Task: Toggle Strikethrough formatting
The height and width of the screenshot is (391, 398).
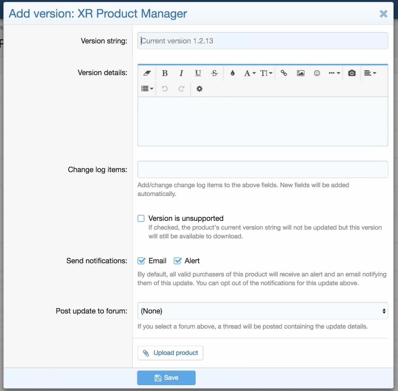Action: click(x=215, y=73)
